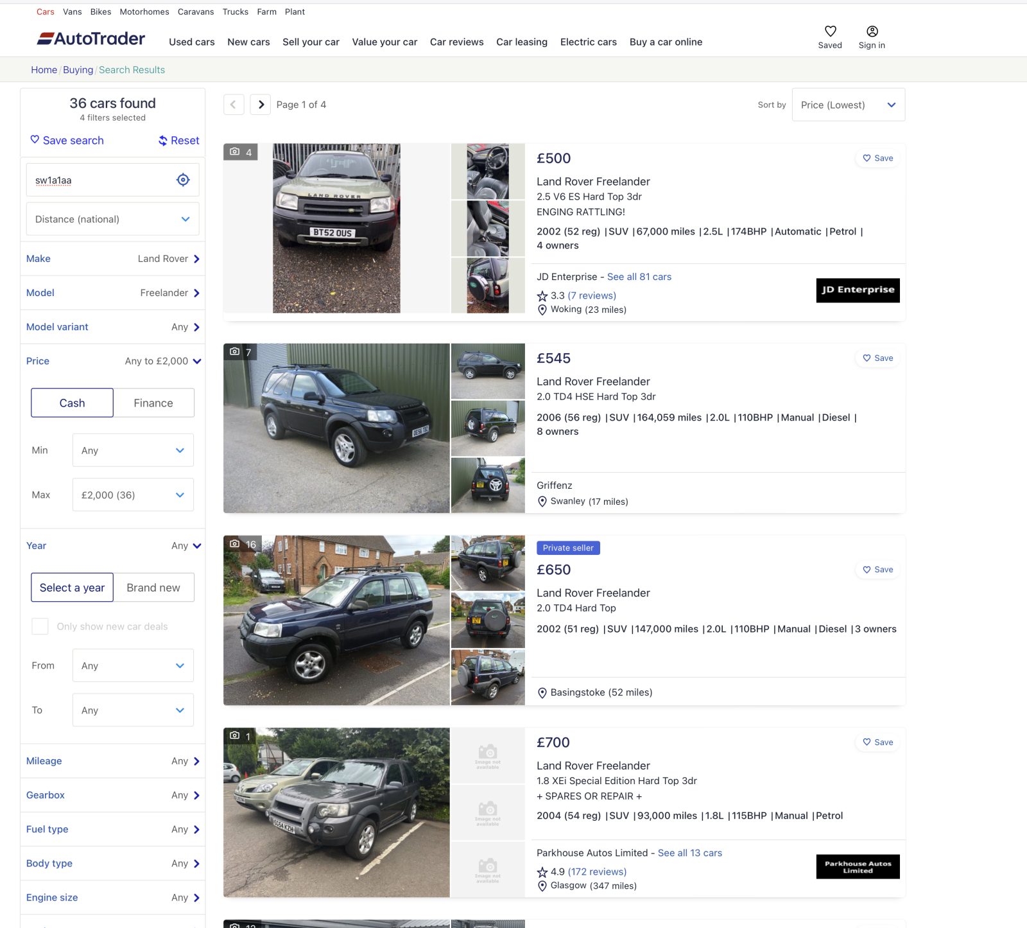Screen dimensions: 1027x928
Task: Open main photo of £545 Freelander
Action: [x=336, y=428]
